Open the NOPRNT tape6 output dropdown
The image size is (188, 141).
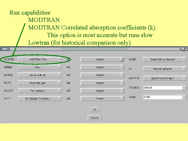(165, 78)
